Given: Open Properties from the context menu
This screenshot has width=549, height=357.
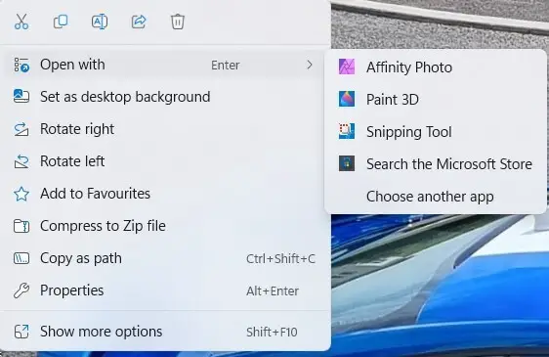Looking at the screenshot, I should coord(163,290).
